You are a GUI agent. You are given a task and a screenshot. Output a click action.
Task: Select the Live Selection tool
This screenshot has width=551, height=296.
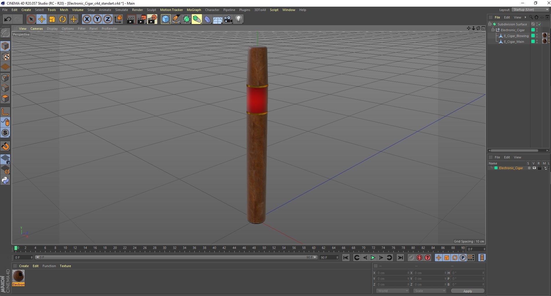[31, 19]
